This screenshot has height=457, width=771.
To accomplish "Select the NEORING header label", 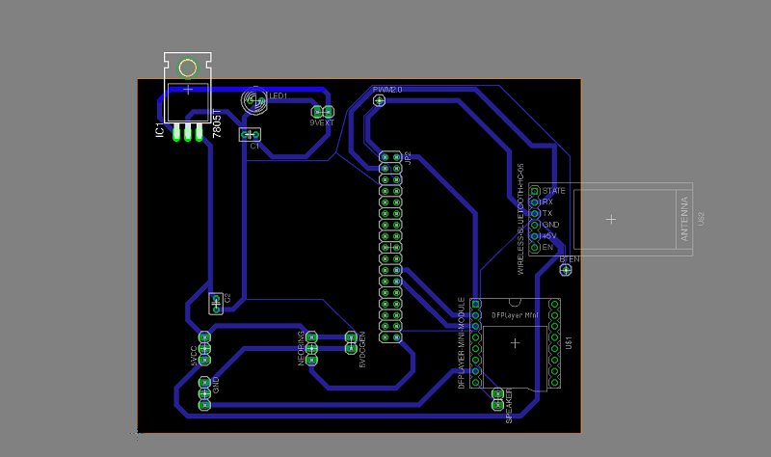I will pyautogui.click(x=301, y=348).
